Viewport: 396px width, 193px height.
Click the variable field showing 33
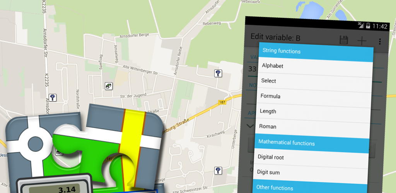point(252,69)
